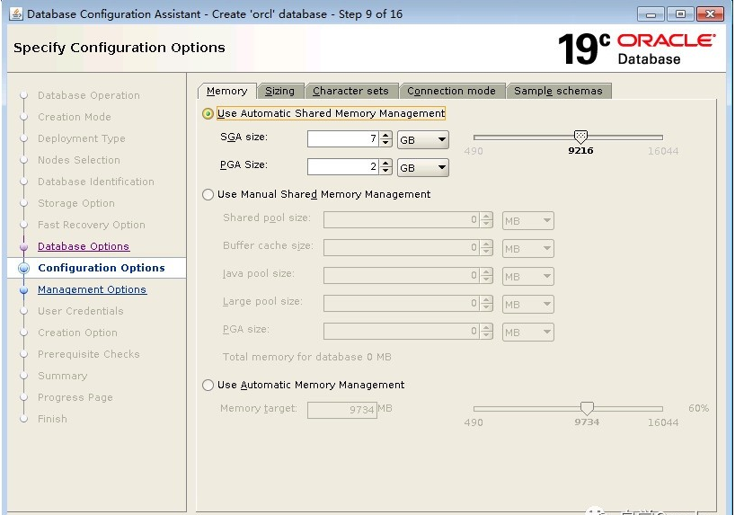The image size is (735, 515).
Task: Open the Character sets tab
Action: click(x=350, y=91)
